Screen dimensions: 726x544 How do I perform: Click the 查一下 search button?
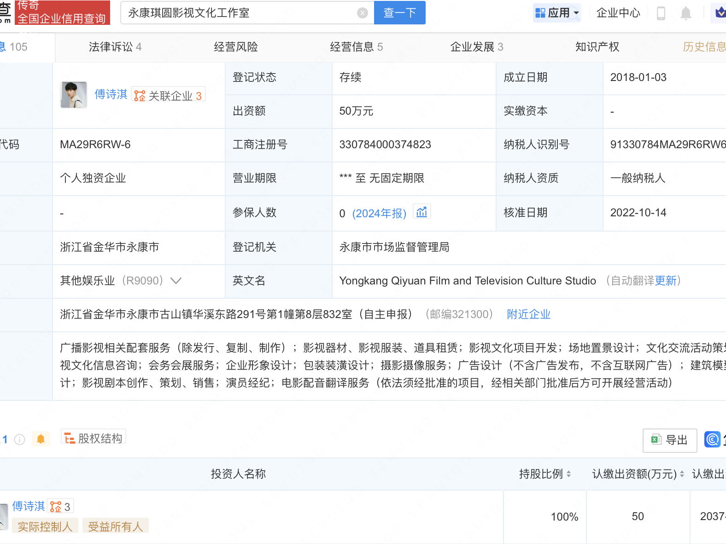point(399,13)
